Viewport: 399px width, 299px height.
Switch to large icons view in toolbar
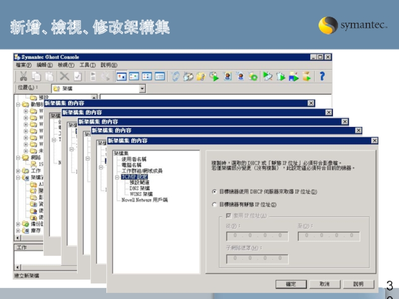coord(121,76)
